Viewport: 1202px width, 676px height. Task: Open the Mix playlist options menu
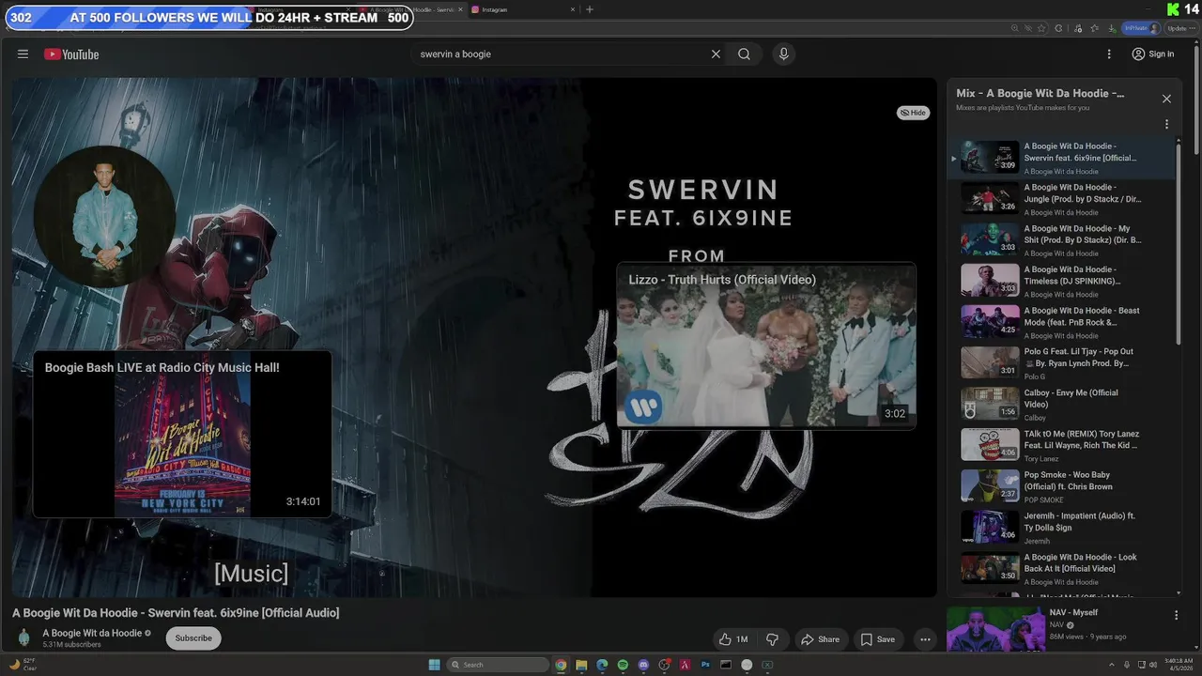(x=1166, y=124)
